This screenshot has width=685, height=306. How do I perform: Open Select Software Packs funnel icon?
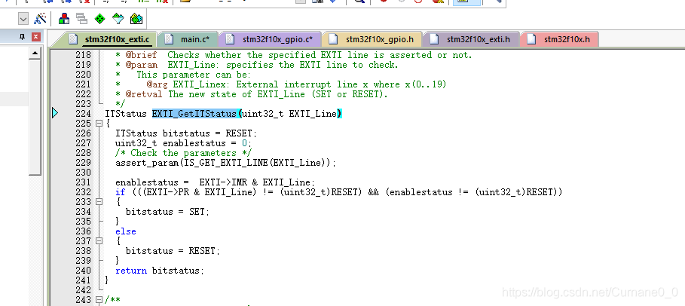click(x=118, y=18)
